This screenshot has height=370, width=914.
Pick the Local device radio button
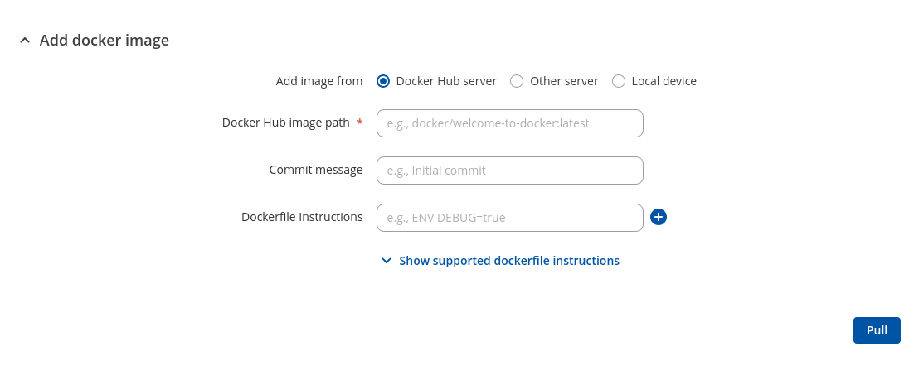pyautogui.click(x=619, y=81)
